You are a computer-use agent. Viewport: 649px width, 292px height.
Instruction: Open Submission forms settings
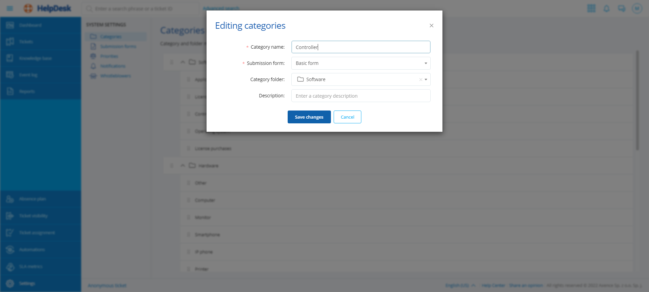click(x=118, y=47)
